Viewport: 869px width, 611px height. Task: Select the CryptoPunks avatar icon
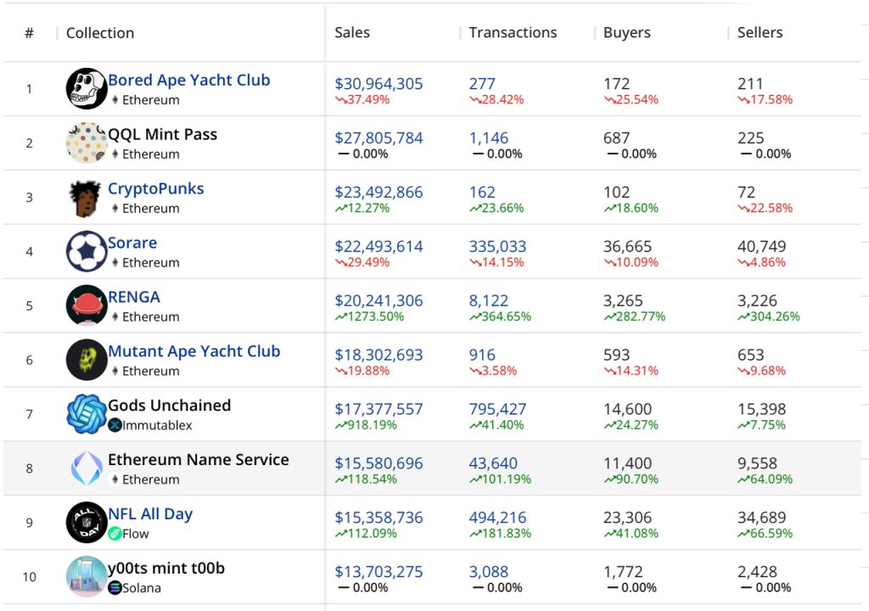pos(85,197)
